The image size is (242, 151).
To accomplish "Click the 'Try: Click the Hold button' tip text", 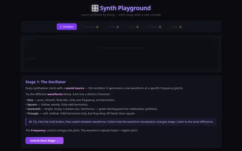I will click(123, 122).
